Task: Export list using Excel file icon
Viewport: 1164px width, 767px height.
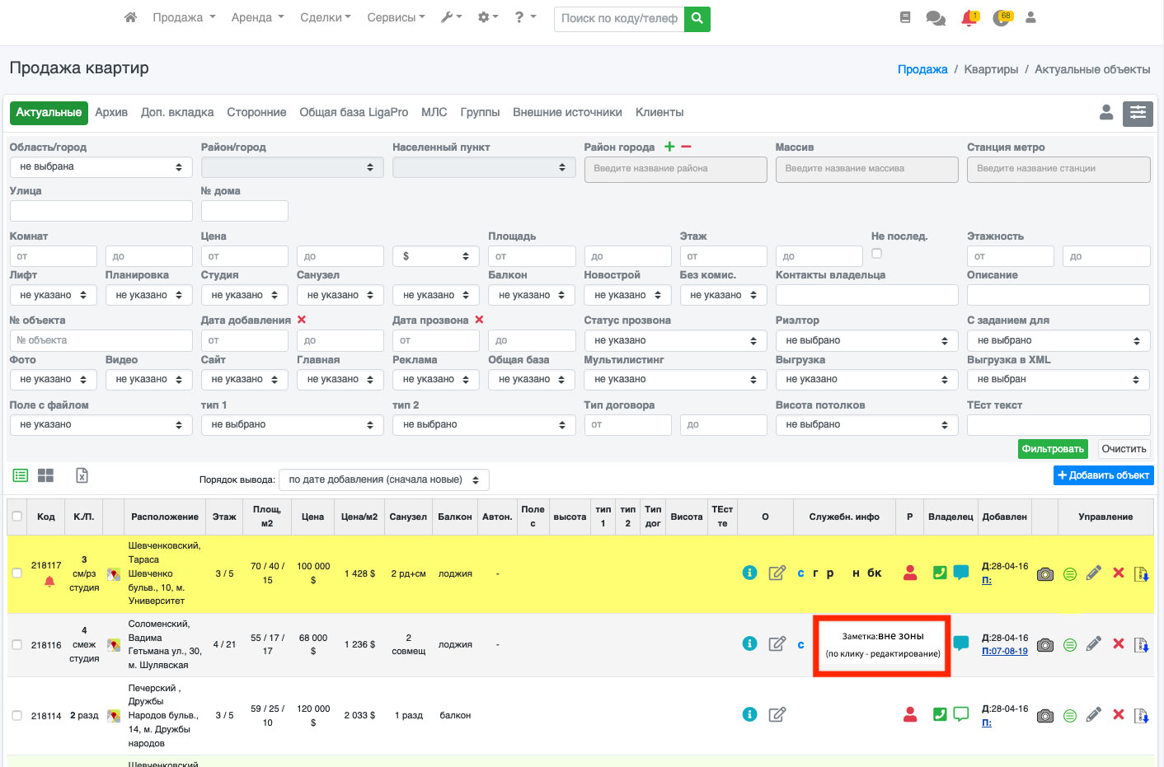Action: 82,475
